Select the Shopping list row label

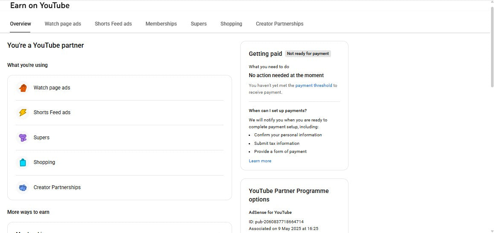click(x=44, y=162)
